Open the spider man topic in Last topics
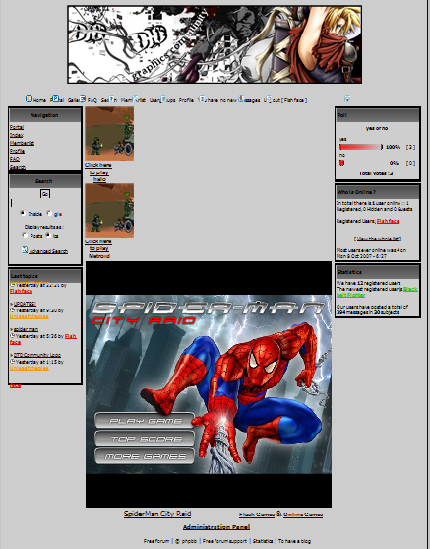The image size is (430, 549). point(26,329)
